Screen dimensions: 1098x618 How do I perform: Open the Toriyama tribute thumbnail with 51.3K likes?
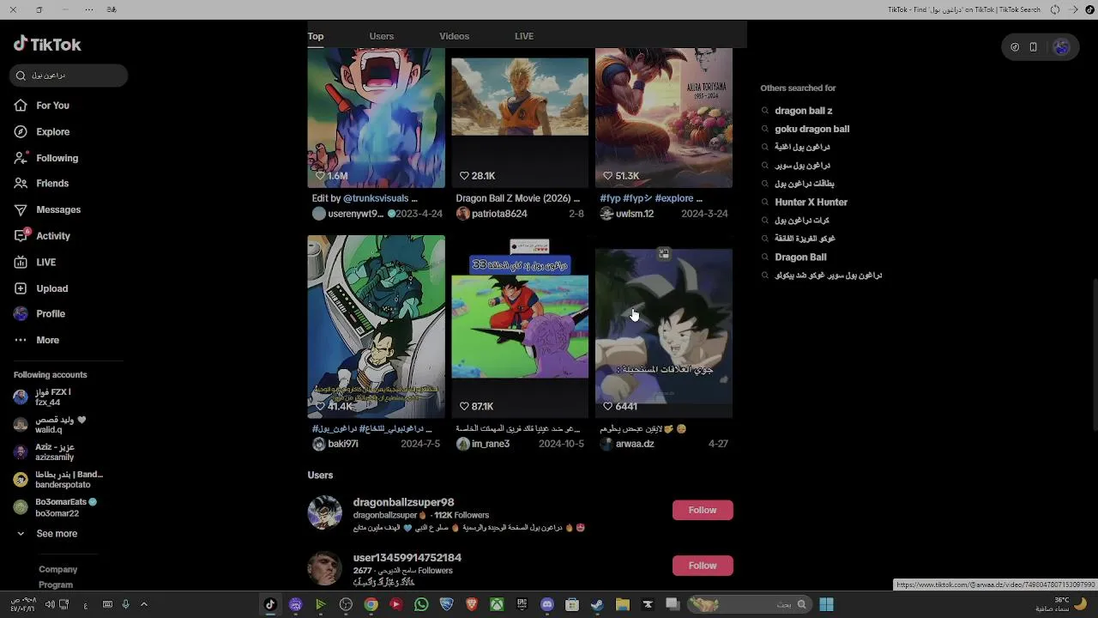[664, 118]
